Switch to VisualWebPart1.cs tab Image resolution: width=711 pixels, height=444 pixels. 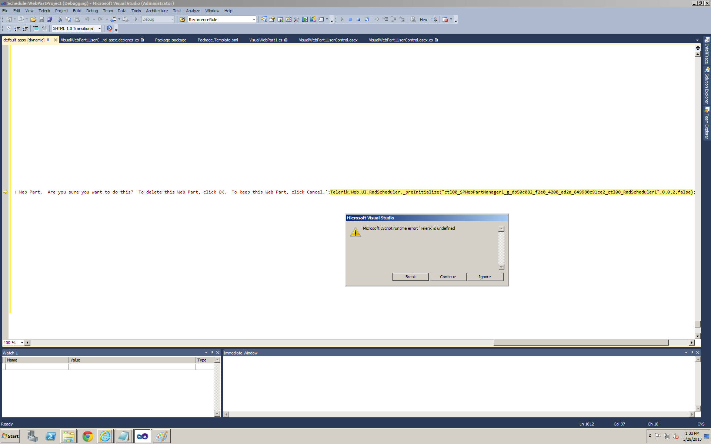coord(266,40)
